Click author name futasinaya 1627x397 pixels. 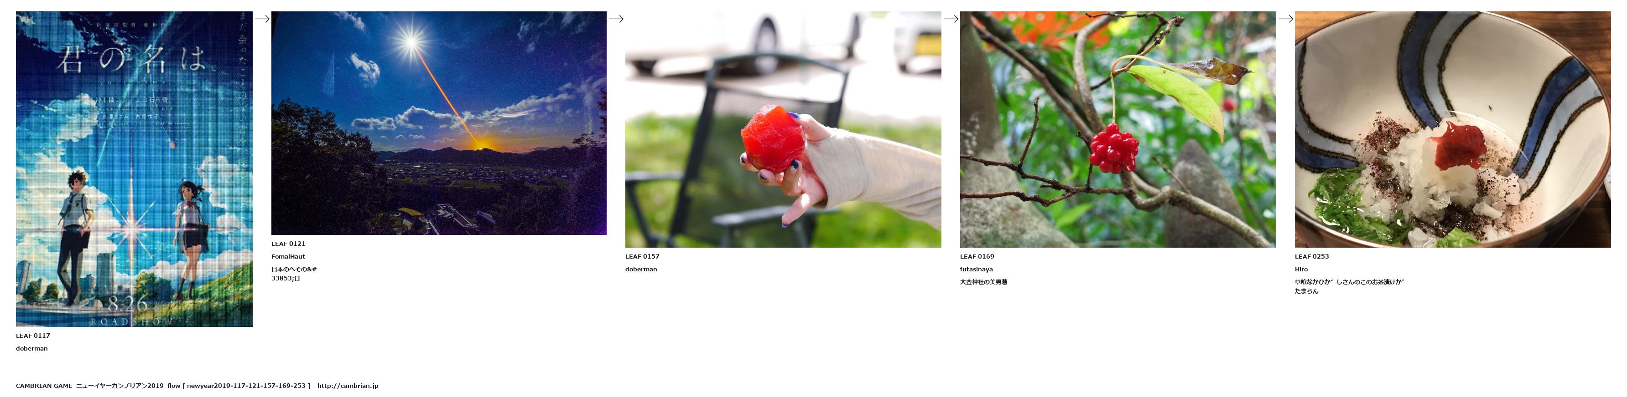coord(977,269)
